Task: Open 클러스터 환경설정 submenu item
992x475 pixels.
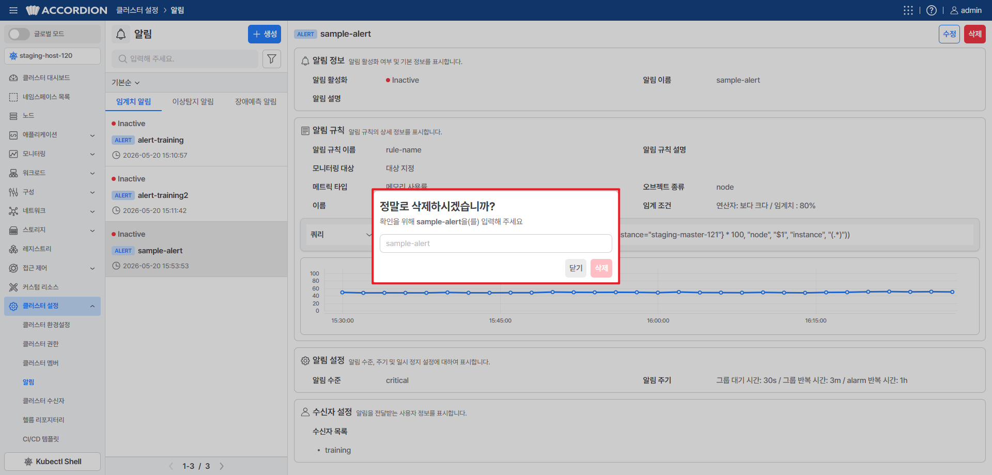Action: tap(46, 325)
